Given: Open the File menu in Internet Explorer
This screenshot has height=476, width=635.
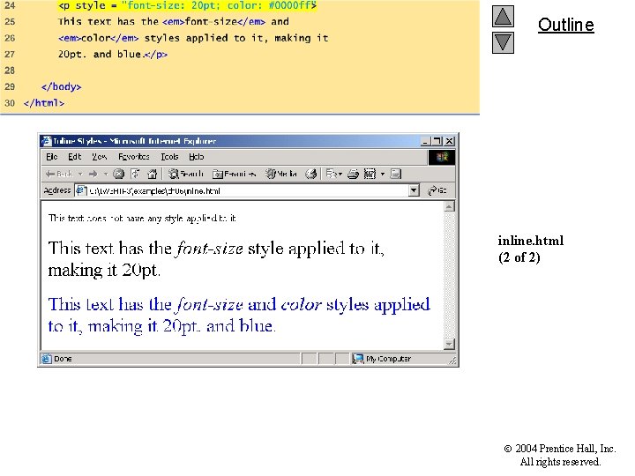Looking at the screenshot, I should point(51,157).
